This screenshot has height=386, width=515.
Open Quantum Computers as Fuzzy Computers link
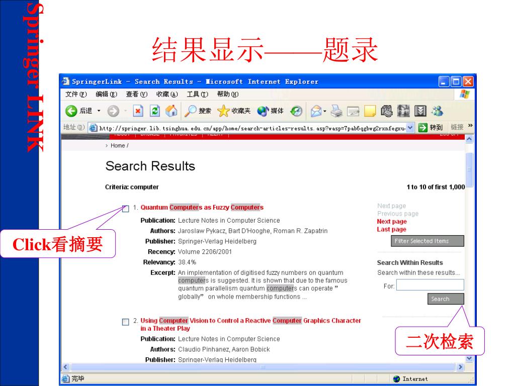[202, 208]
